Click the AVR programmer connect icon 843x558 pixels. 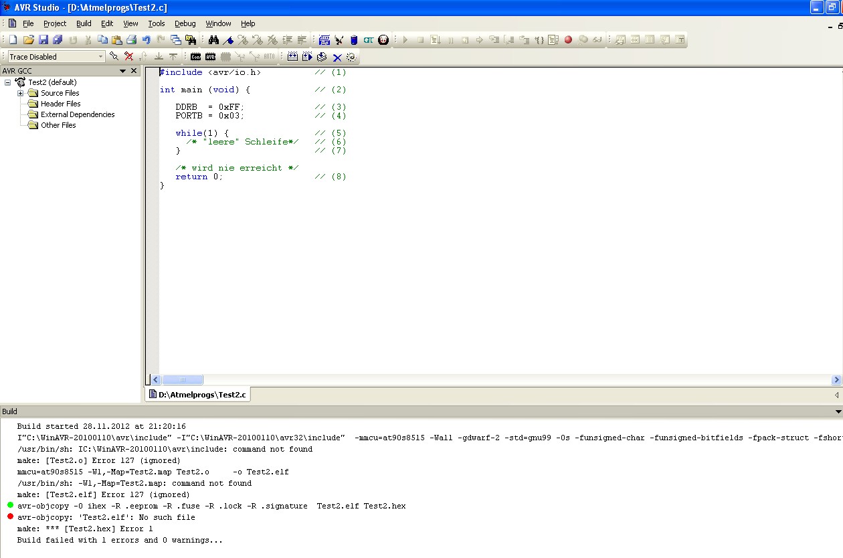(211, 57)
